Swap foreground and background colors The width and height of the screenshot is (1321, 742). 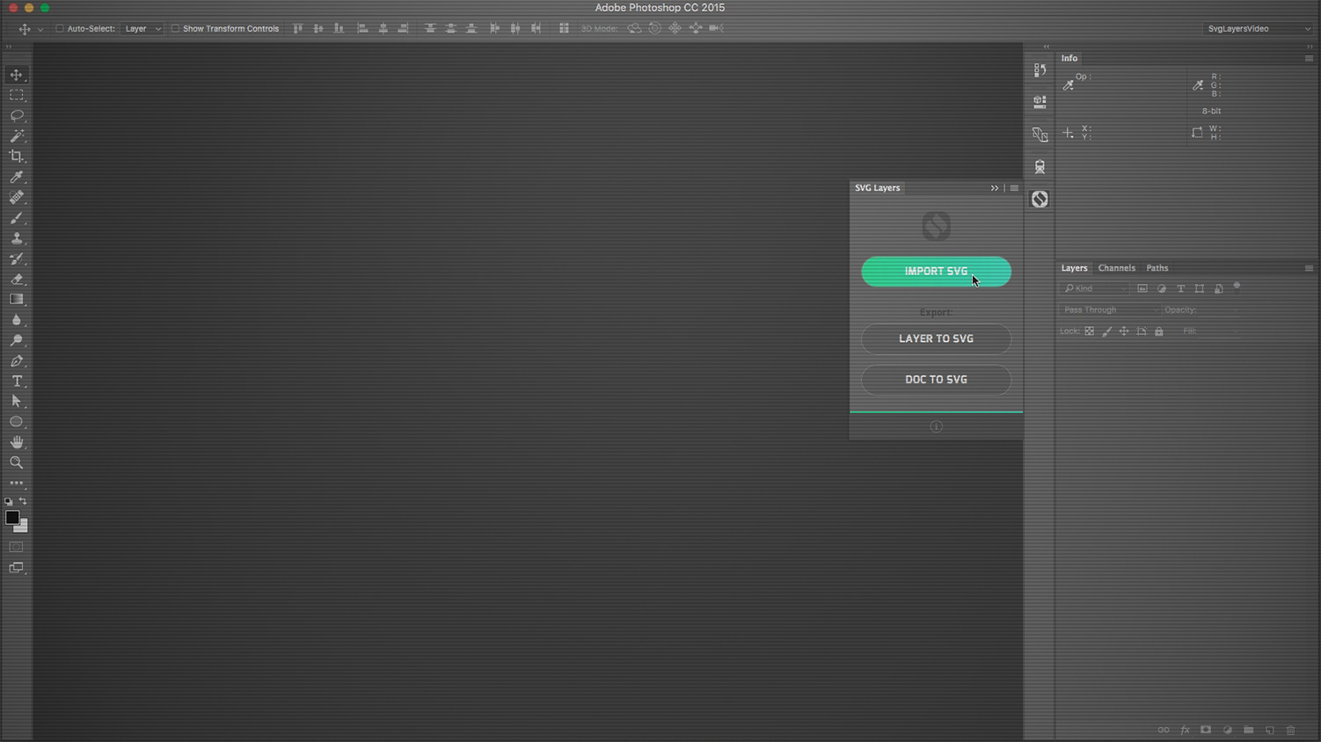[x=23, y=501]
